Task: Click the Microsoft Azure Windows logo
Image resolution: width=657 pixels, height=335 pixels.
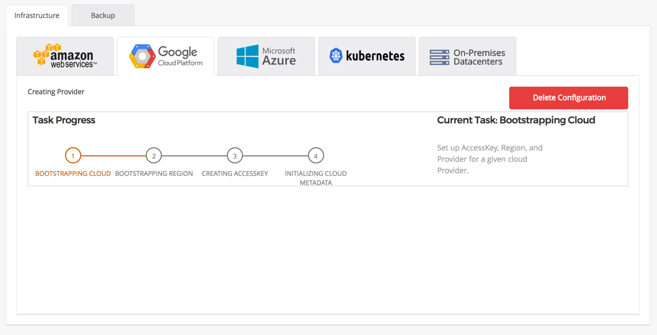Action: (x=247, y=56)
